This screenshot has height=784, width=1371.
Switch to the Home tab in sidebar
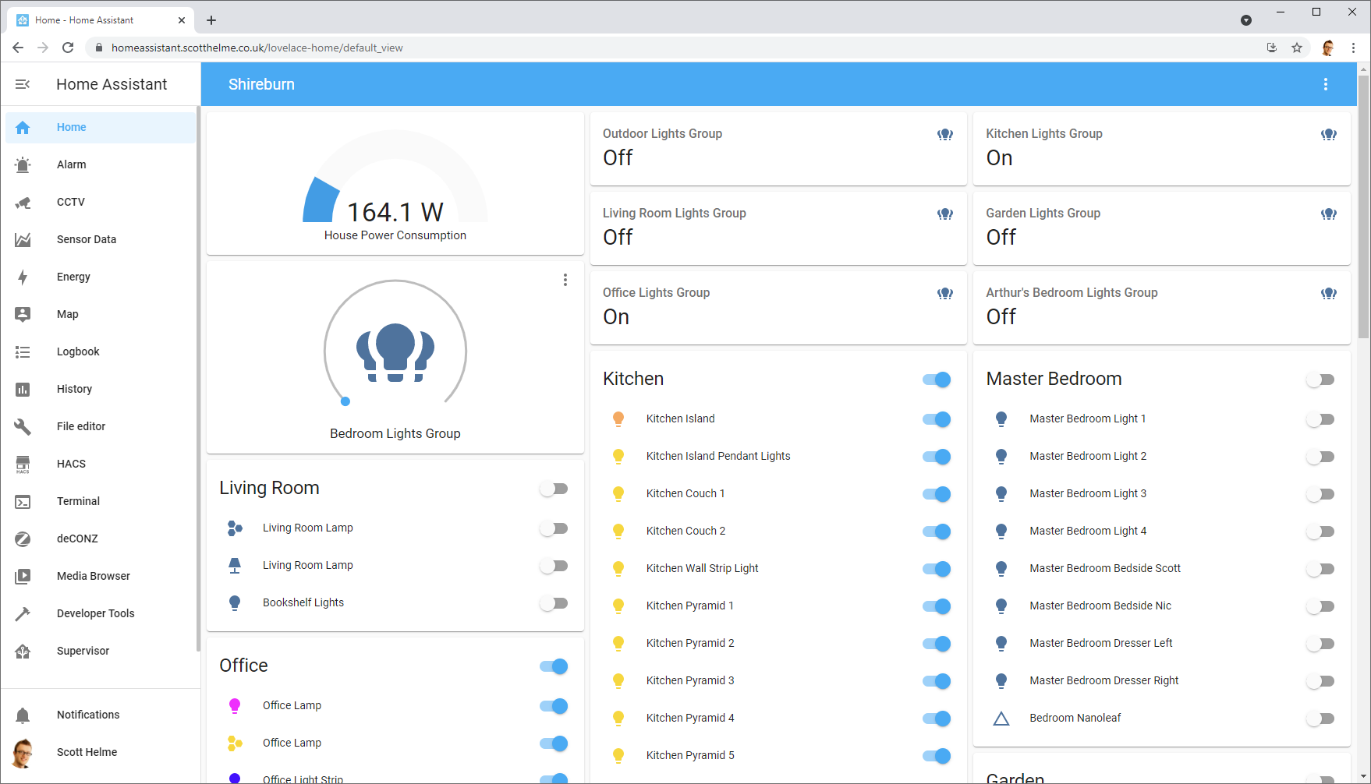coord(71,127)
